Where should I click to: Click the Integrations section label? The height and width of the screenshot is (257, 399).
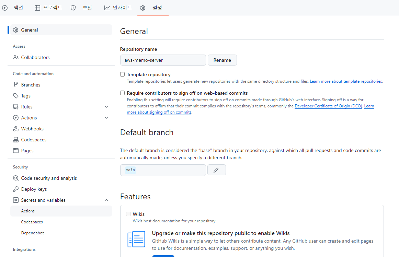point(24,249)
